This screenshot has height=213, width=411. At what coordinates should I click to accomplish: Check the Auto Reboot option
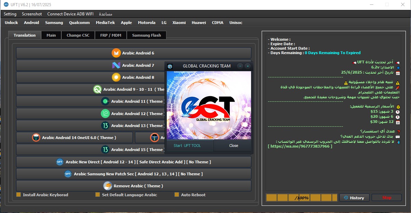(x=177, y=195)
